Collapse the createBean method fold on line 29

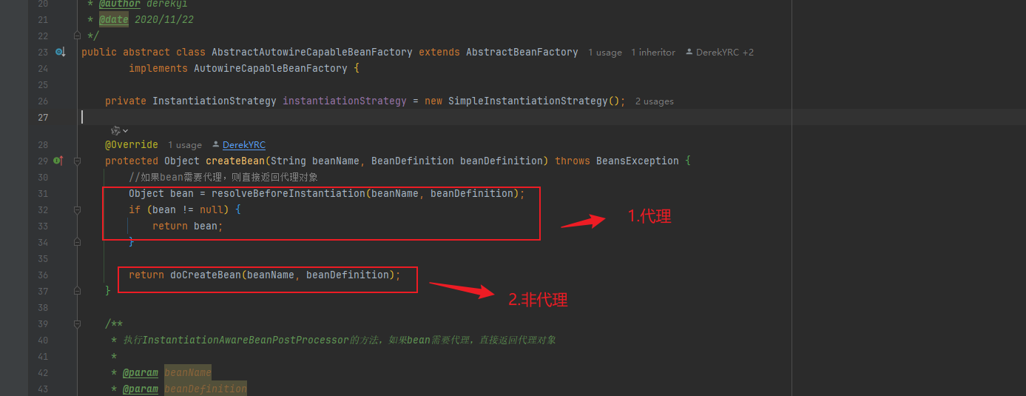click(x=77, y=161)
